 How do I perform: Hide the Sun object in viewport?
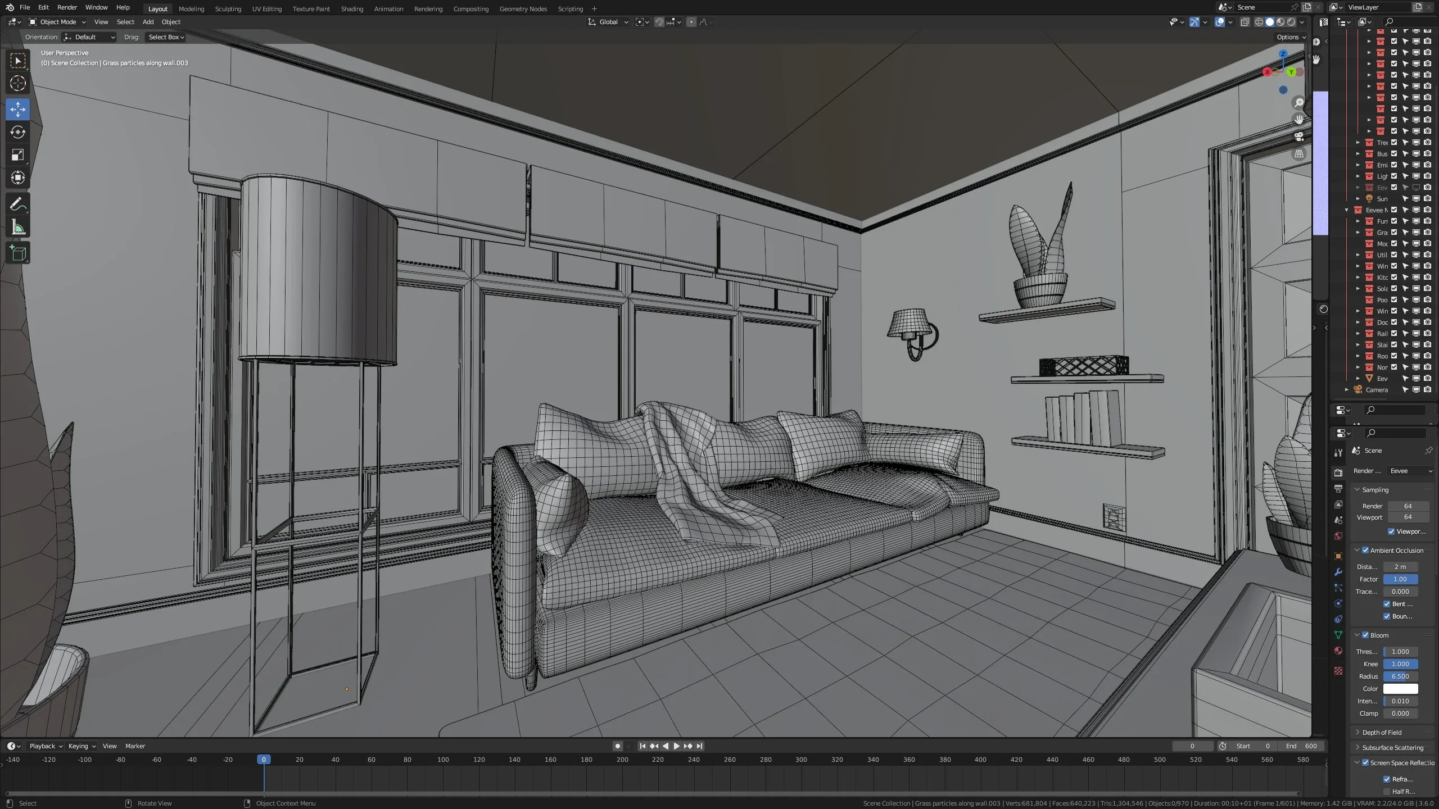point(1417,198)
